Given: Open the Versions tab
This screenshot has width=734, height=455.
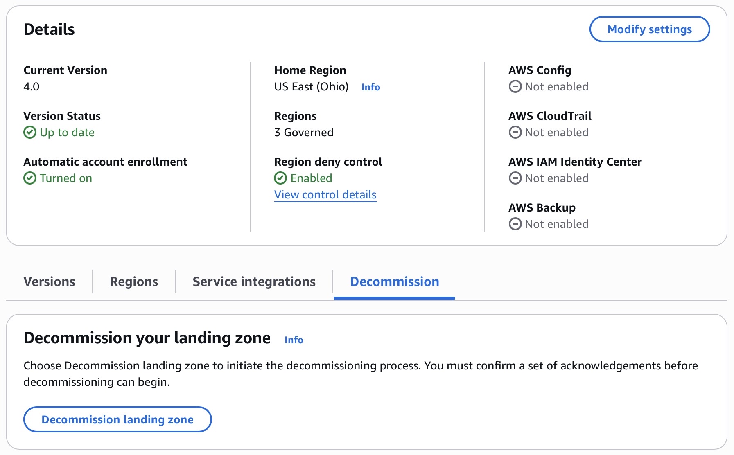Looking at the screenshot, I should pyautogui.click(x=50, y=282).
